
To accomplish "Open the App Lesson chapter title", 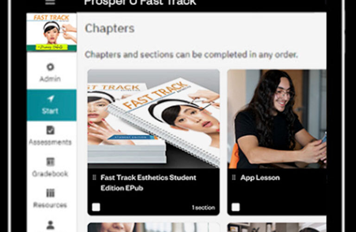I will [260, 178].
